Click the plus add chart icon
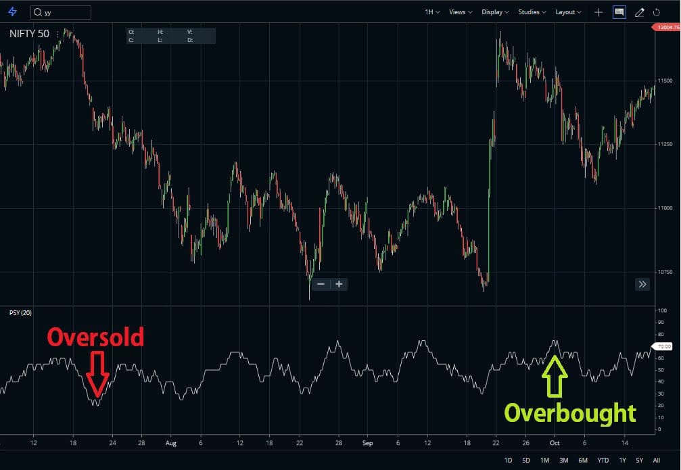The width and height of the screenshot is (681, 470). (x=598, y=12)
